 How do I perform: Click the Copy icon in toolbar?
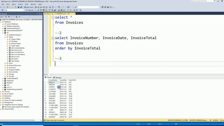coord(52,7)
